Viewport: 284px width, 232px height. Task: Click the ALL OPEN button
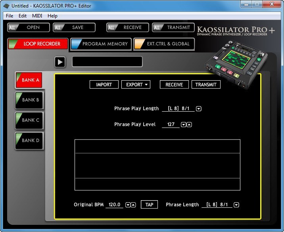pos(29,27)
